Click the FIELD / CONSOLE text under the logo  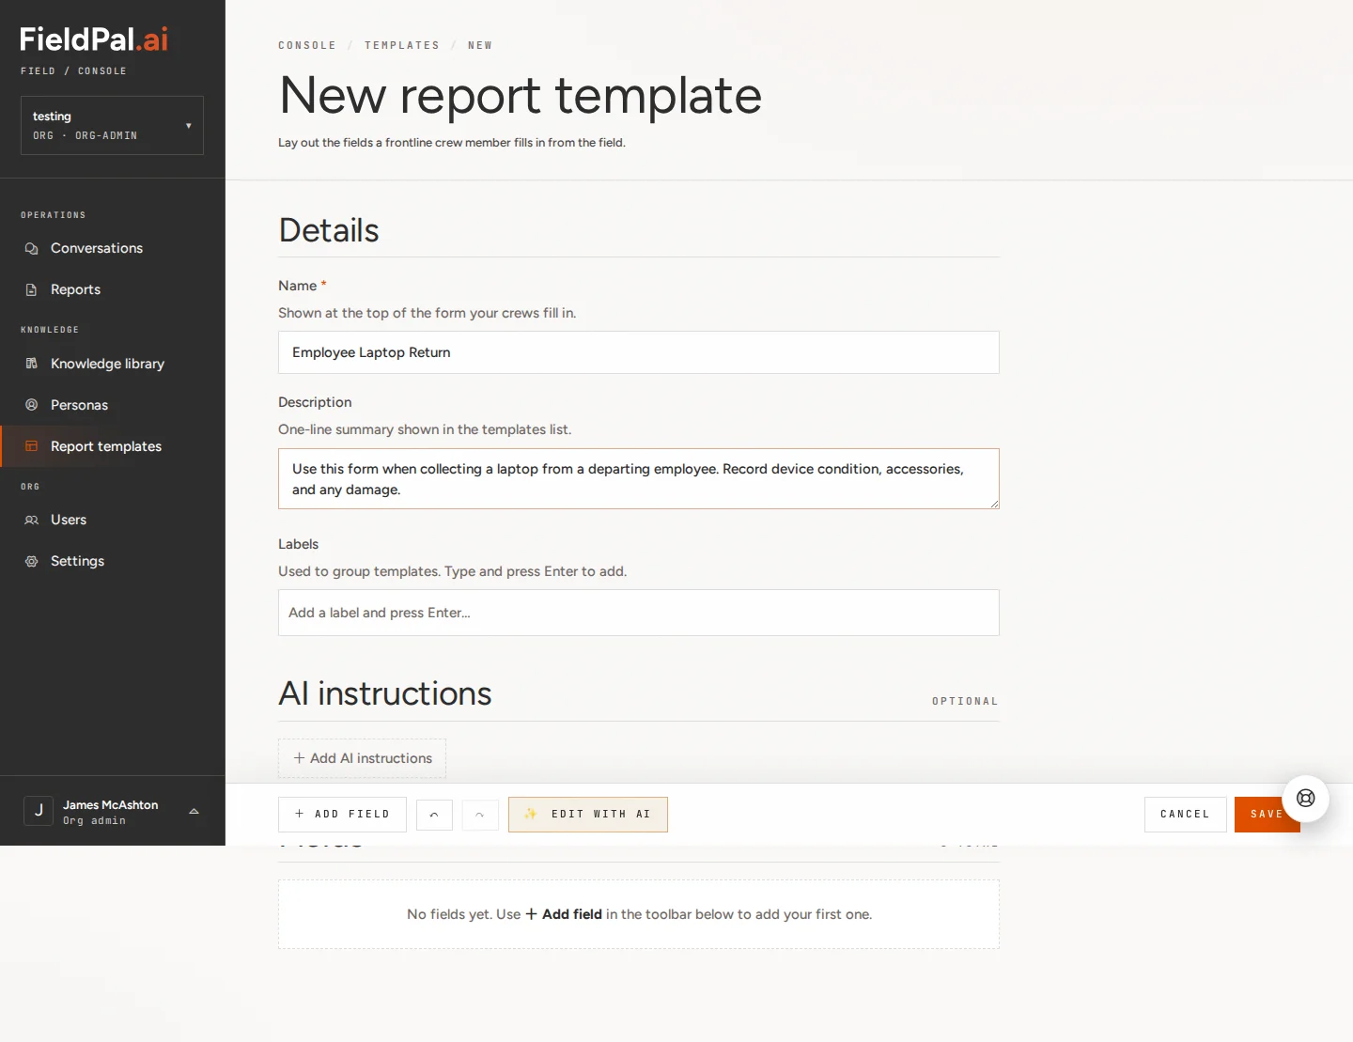point(73,71)
